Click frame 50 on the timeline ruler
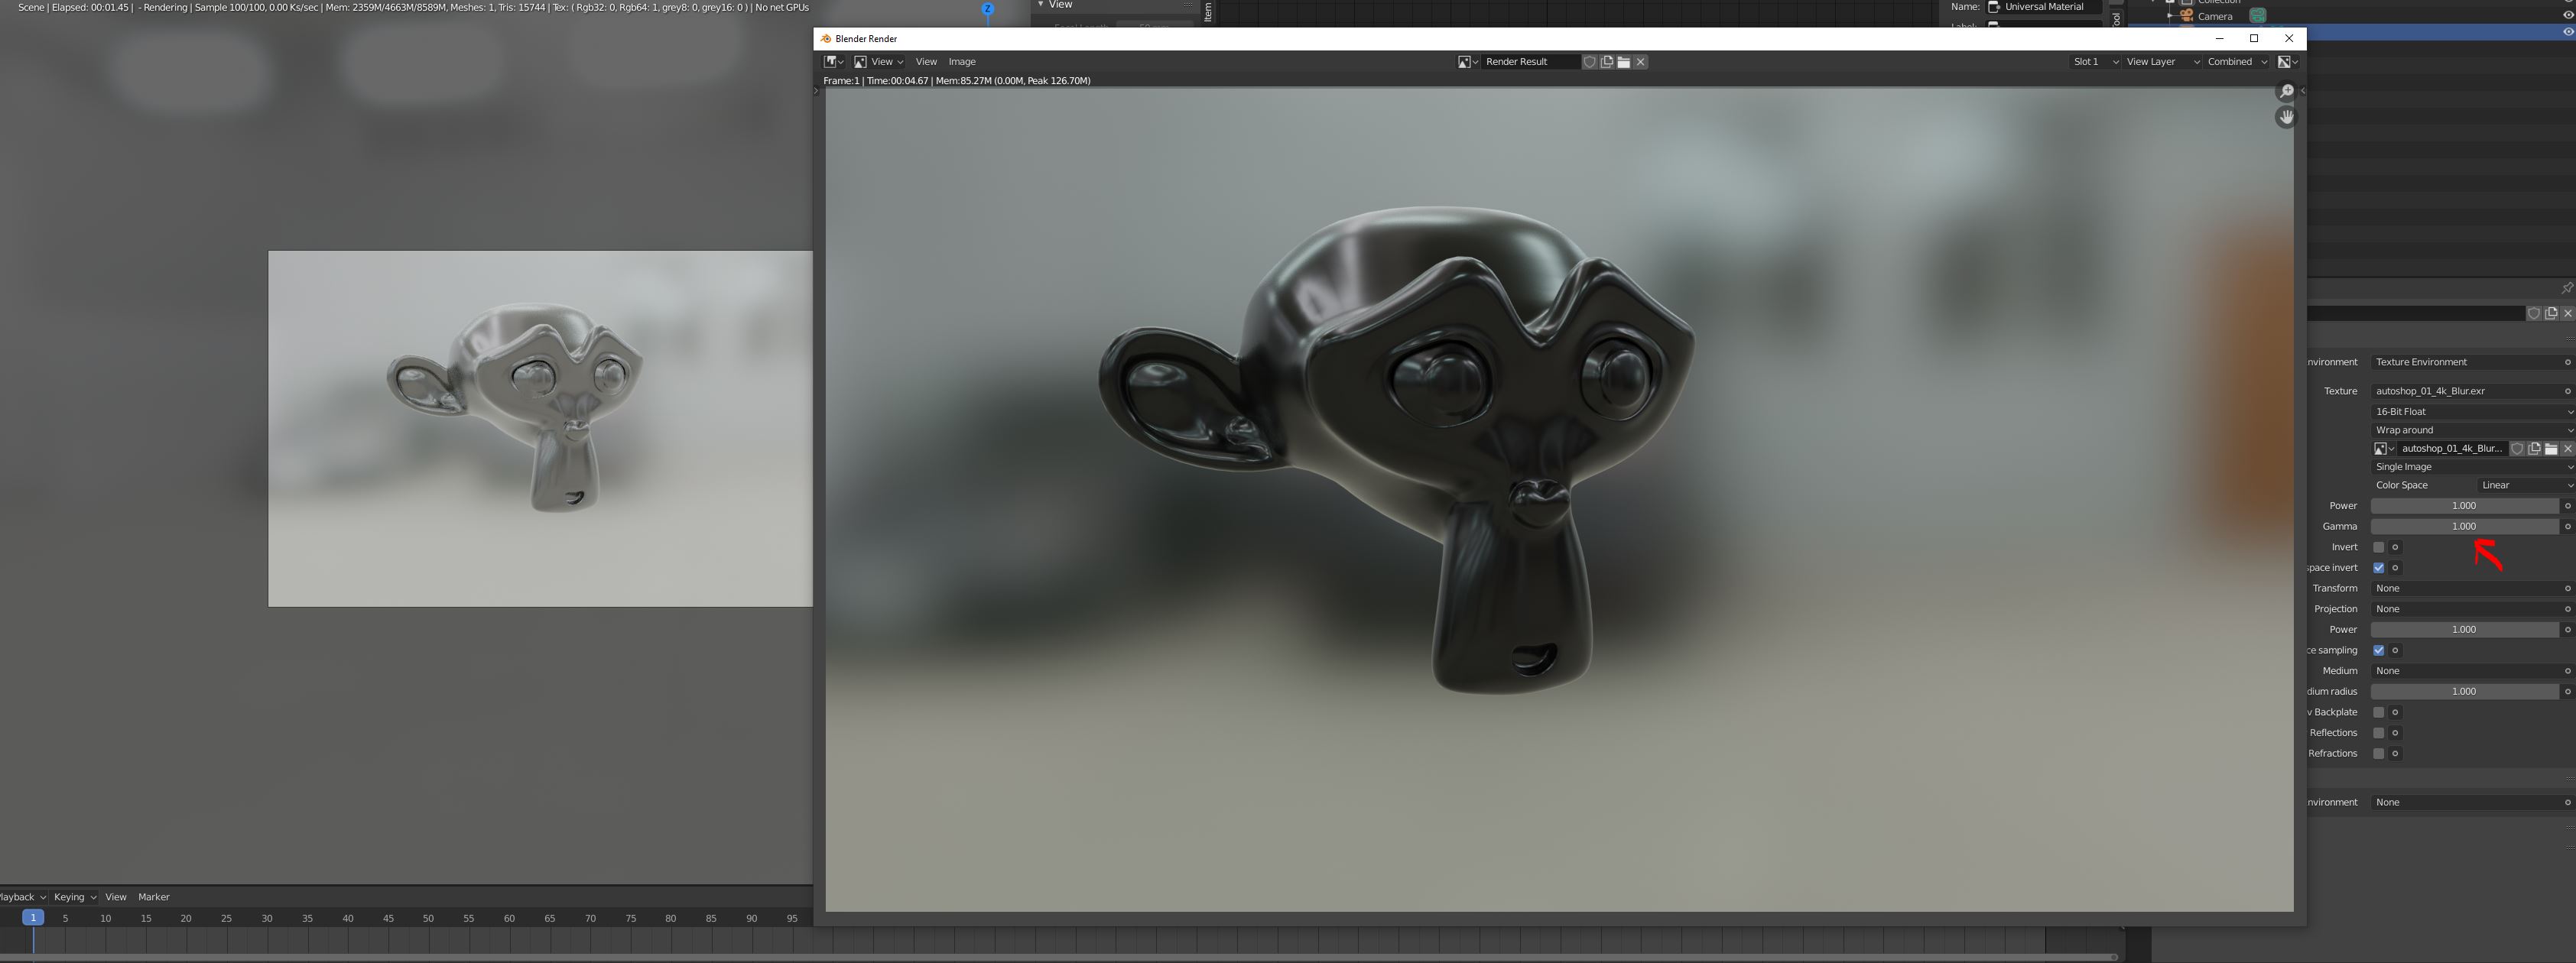Screen dimensions: 2576x963 [428, 918]
